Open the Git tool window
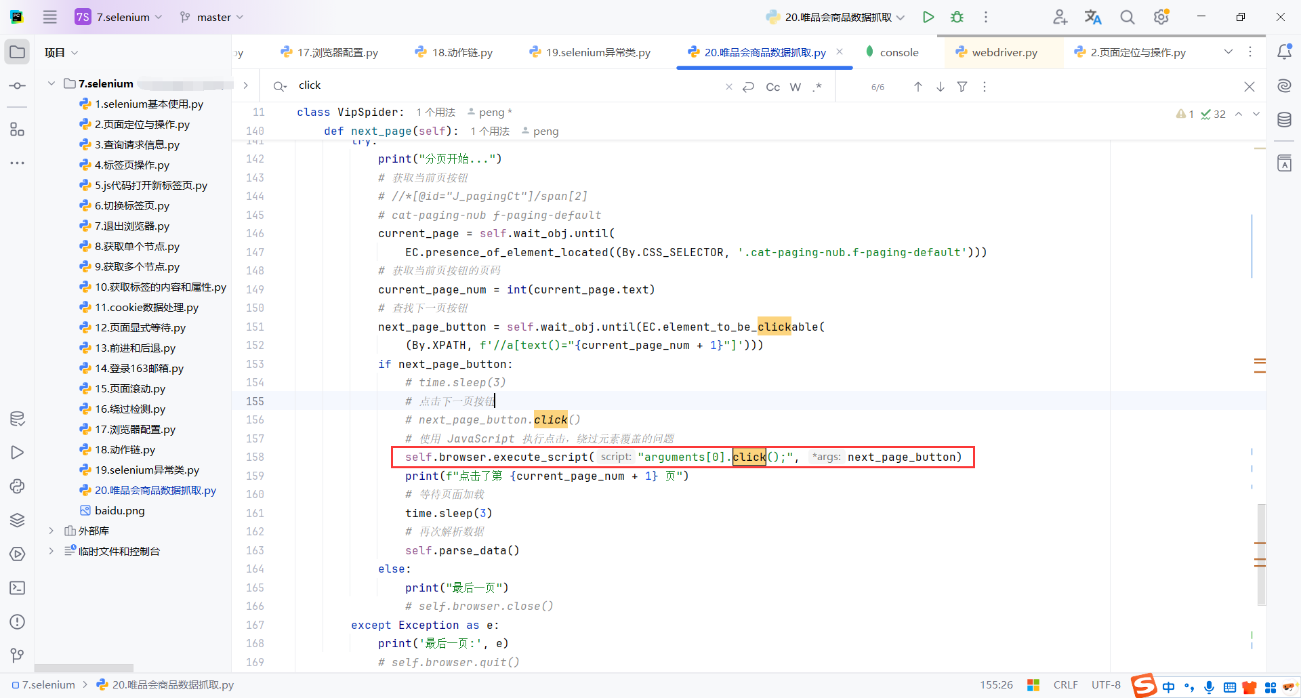This screenshot has height=698, width=1301. pos(18,655)
